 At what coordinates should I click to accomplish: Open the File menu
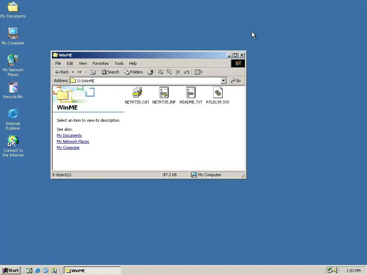(x=58, y=63)
